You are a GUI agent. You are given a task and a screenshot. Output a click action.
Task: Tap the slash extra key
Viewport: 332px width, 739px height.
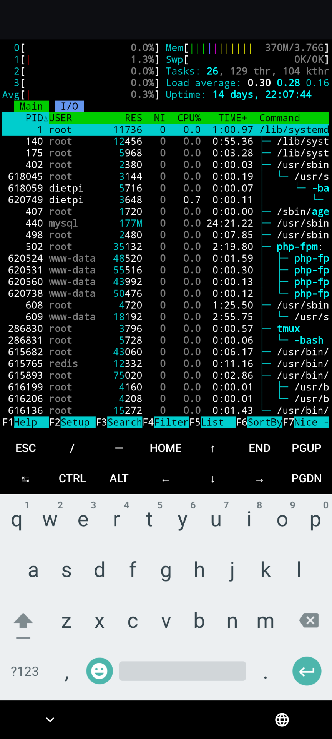click(x=72, y=448)
